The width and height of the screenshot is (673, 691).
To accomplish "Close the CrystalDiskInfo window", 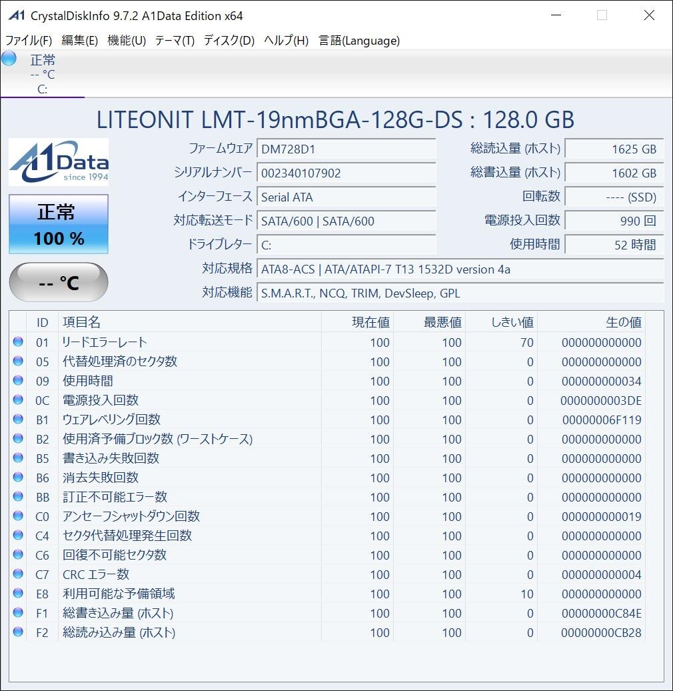I will 649,15.
